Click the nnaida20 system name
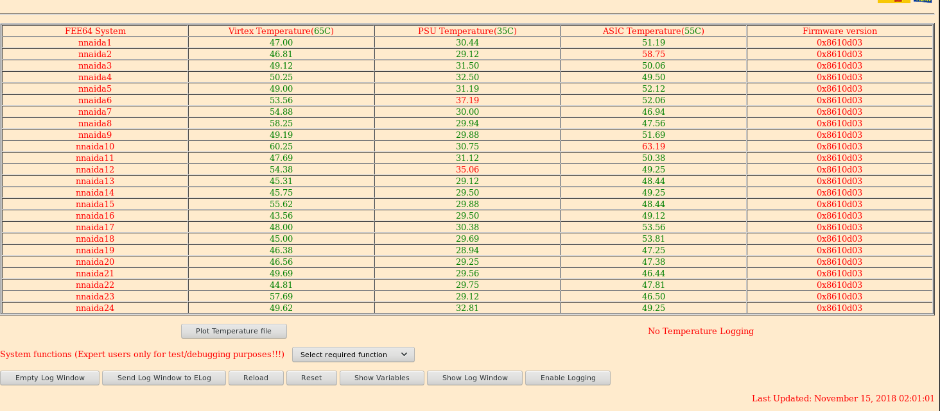The width and height of the screenshot is (940, 411). pyautogui.click(x=95, y=262)
